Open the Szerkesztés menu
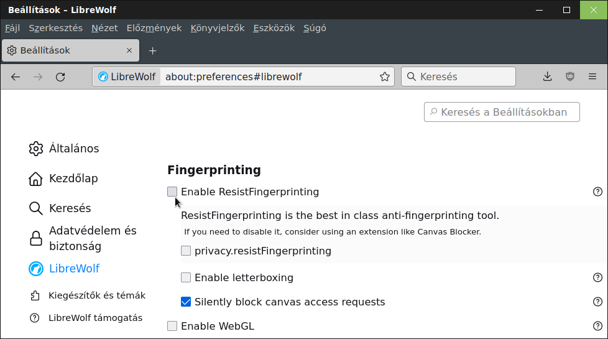 (56, 28)
